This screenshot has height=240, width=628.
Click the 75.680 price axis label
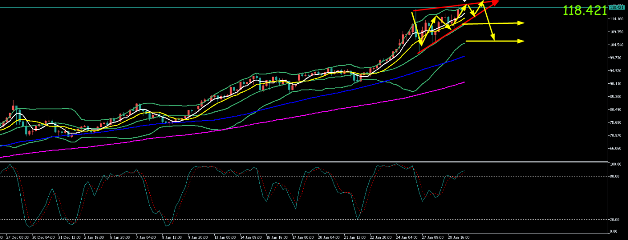615,122
